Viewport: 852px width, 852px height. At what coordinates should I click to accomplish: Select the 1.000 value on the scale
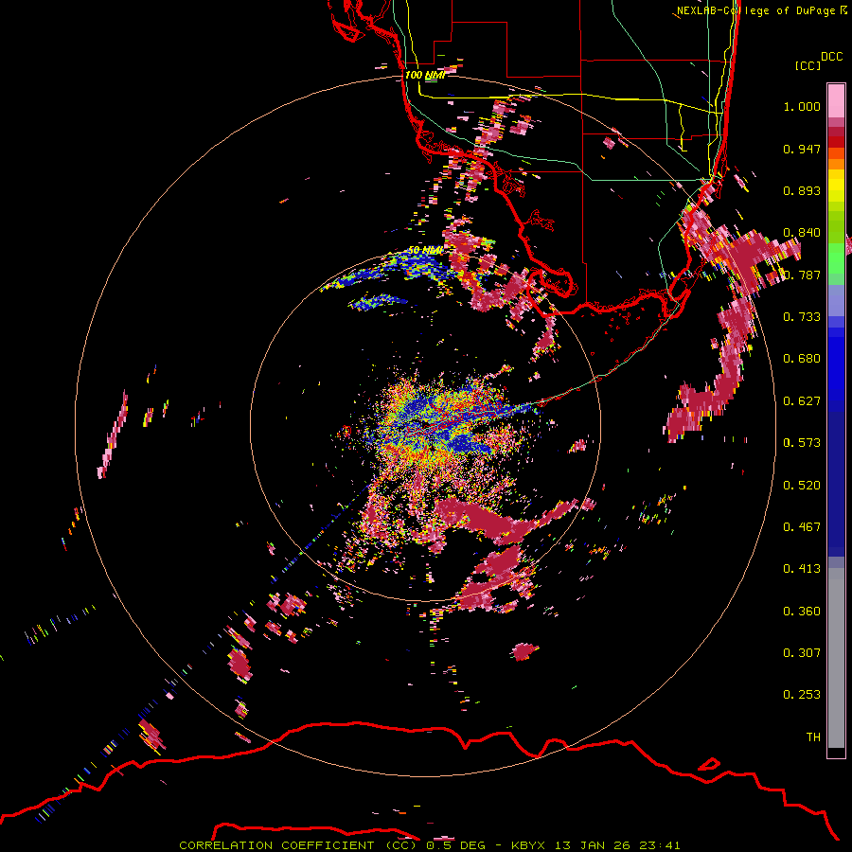(x=802, y=106)
